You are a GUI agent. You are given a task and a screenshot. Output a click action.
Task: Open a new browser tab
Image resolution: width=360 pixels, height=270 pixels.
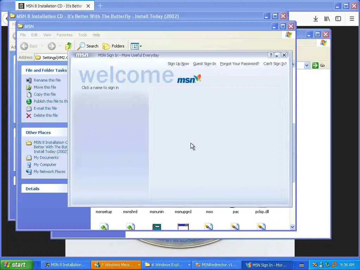pyautogui.click(x=100, y=6)
